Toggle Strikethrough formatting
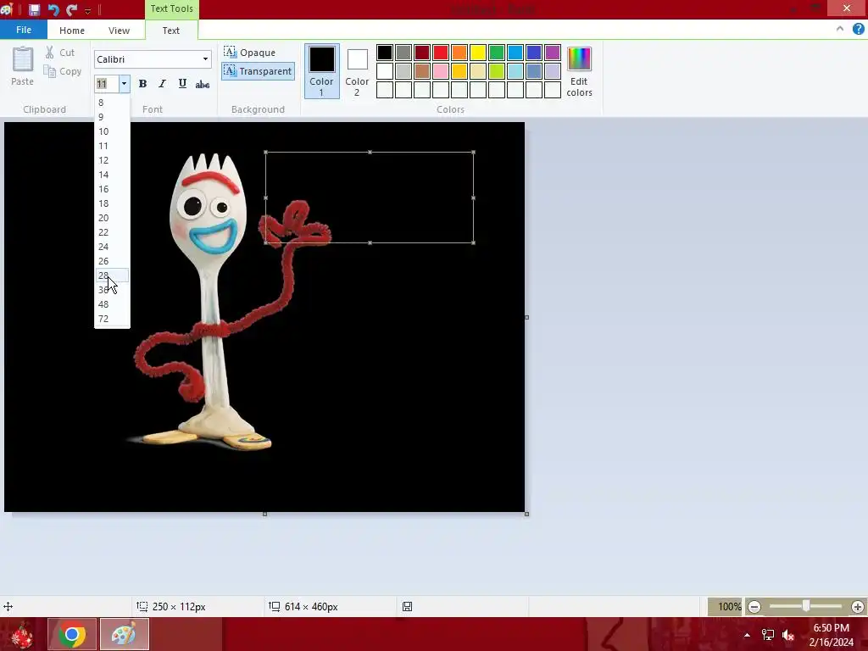 [x=203, y=84]
